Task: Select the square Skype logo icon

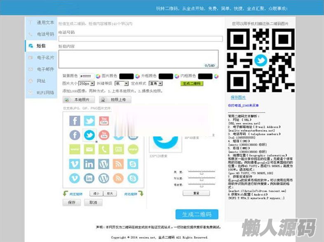Action: coord(133,164)
